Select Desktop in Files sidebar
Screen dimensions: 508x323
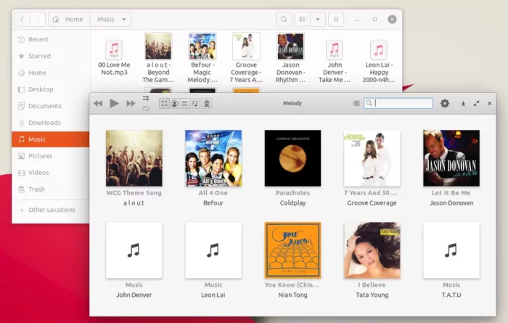pos(51,89)
